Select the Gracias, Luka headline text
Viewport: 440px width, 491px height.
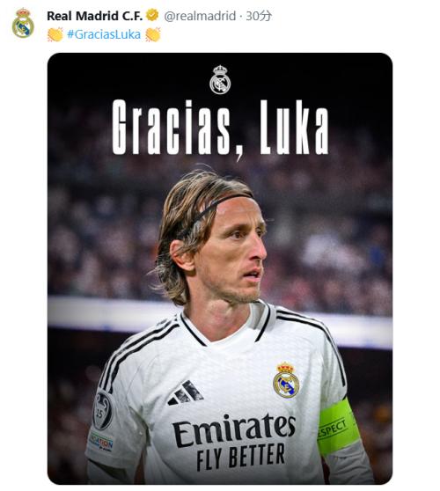tap(221, 128)
